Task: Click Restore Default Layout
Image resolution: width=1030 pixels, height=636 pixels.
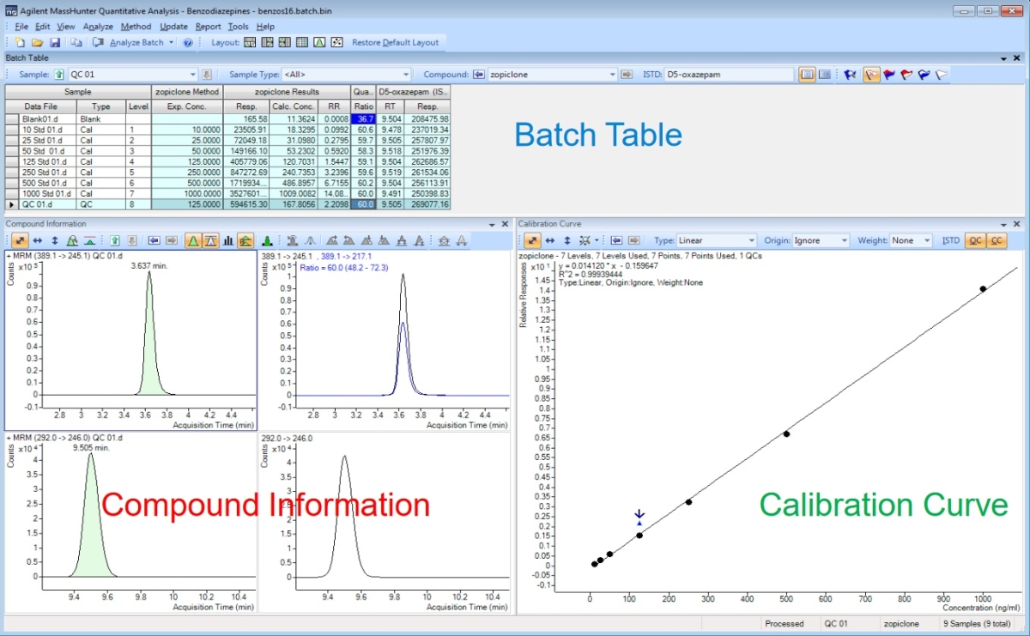Action: [395, 42]
